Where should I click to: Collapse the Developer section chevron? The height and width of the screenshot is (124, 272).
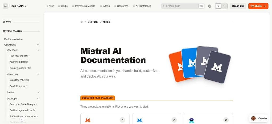pyautogui.click(x=38, y=99)
